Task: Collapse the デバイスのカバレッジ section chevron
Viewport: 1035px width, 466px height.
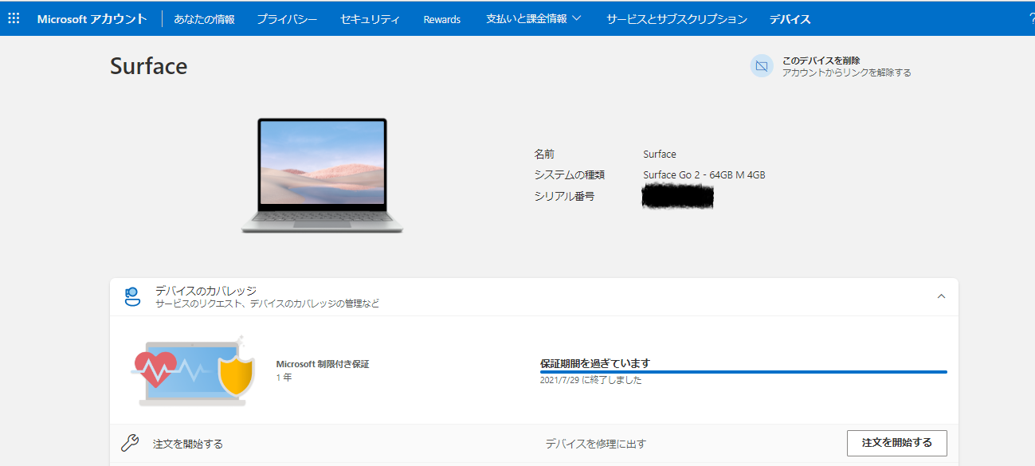Action: (941, 296)
